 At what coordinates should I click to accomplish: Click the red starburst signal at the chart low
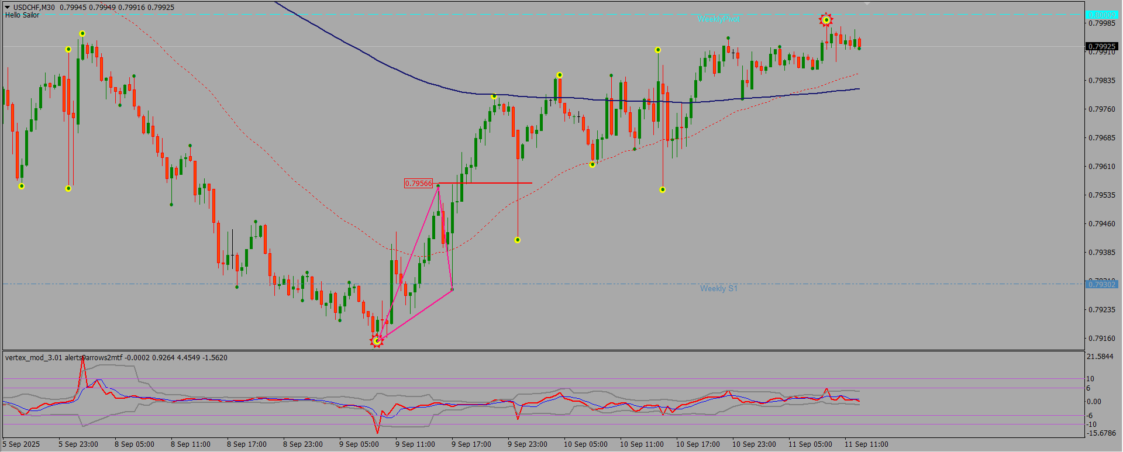pyautogui.click(x=377, y=340)
